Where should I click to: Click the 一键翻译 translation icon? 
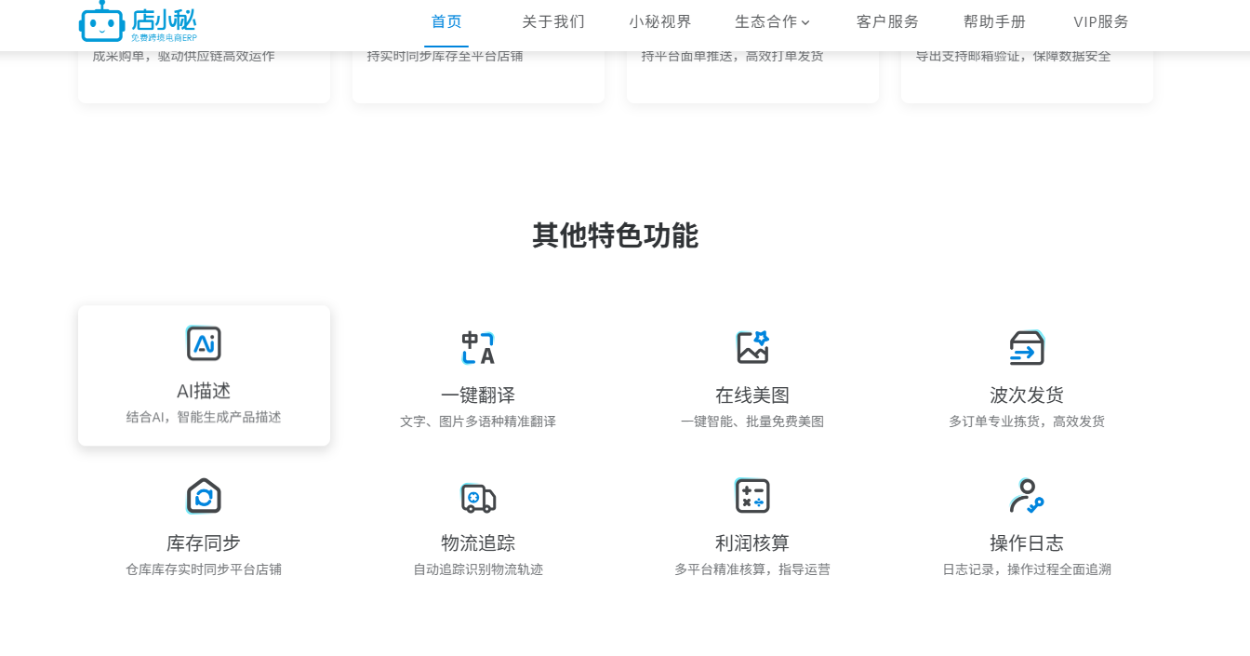(478, 347)
